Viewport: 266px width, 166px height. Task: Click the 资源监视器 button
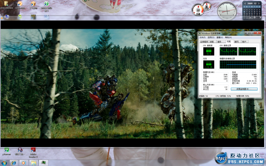[244, 89]
